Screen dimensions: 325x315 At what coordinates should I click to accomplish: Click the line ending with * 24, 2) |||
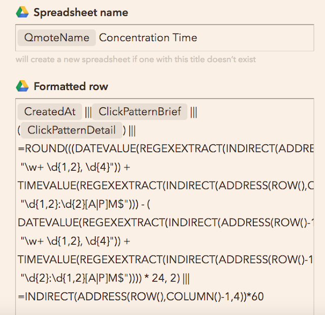(105, 278)
